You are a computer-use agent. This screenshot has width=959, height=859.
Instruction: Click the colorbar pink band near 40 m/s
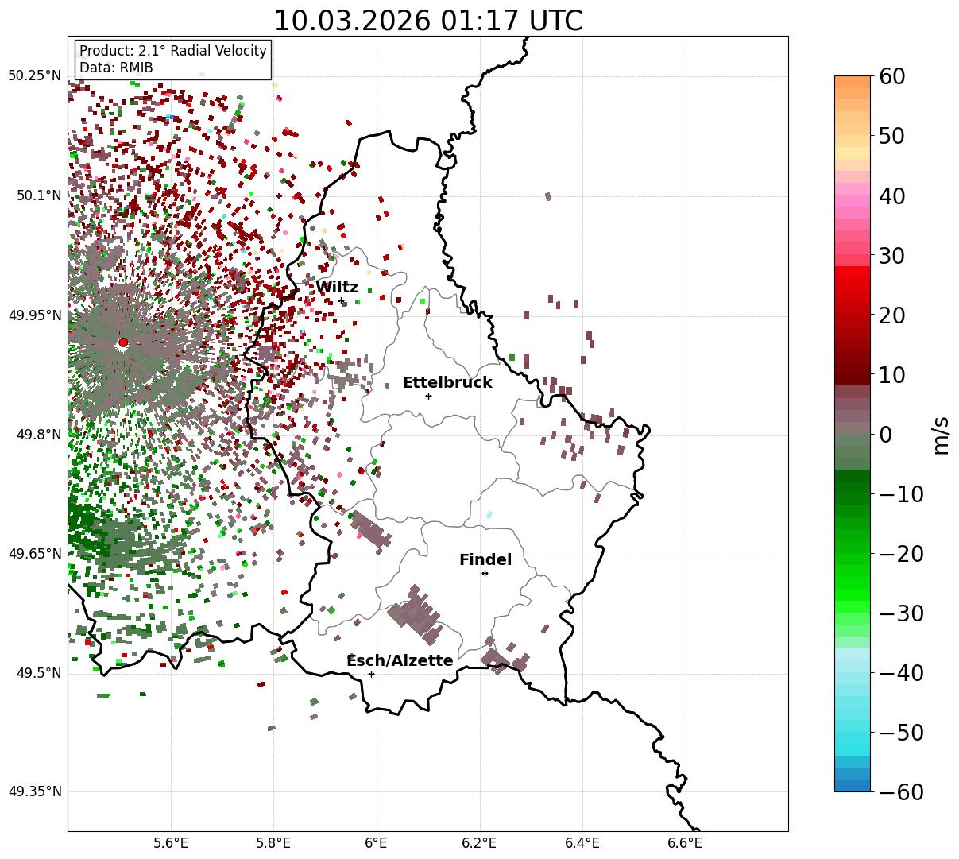coord(853,195)
